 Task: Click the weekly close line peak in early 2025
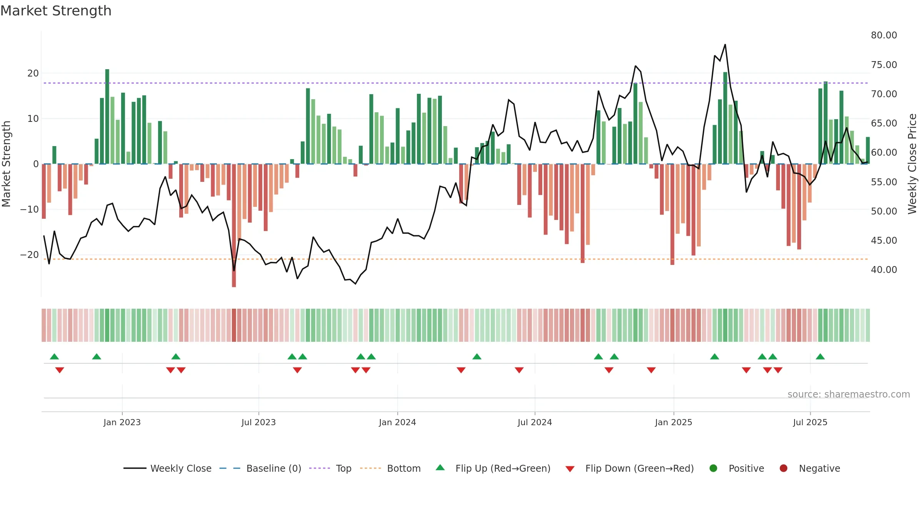pos(725,45)
